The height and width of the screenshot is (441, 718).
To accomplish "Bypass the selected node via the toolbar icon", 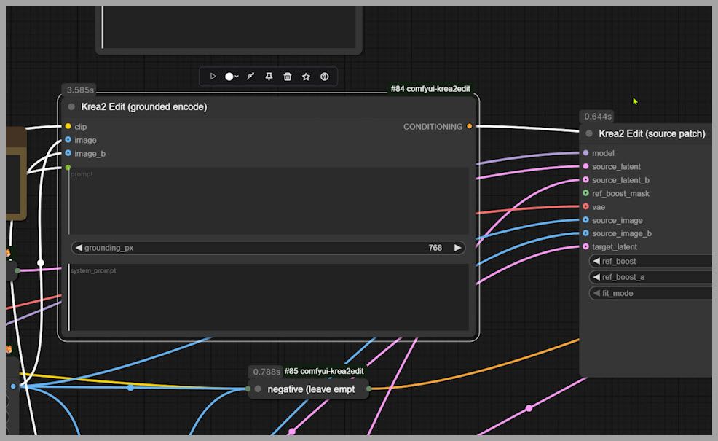I will [x=250, y=76].
